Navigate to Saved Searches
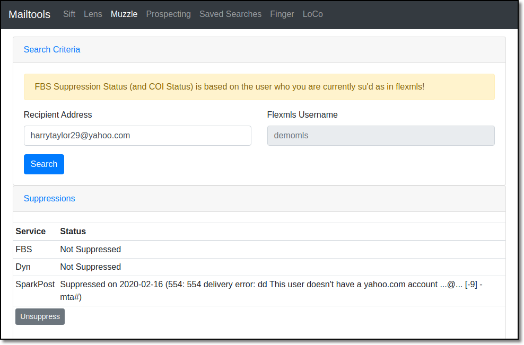The image size is (524, 345). point(231,14)
